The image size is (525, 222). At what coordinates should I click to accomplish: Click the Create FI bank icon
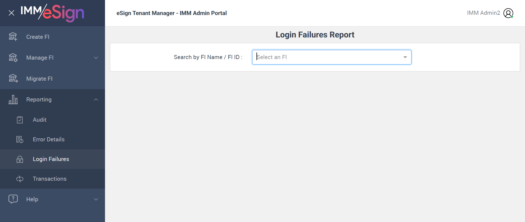tap(13, 37)
